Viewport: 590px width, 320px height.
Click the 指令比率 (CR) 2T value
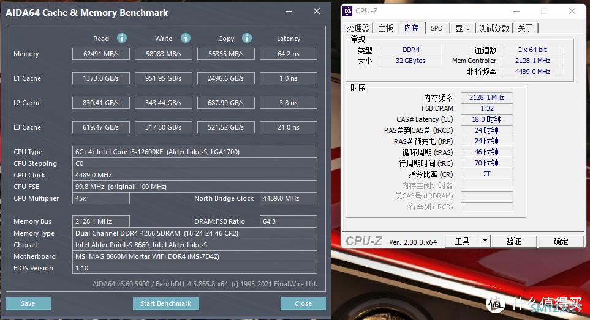pos(487,174)
